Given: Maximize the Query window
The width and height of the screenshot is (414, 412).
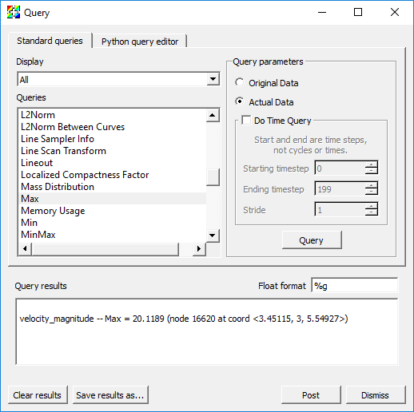Looking at the screenshot, I should (358, 12).
